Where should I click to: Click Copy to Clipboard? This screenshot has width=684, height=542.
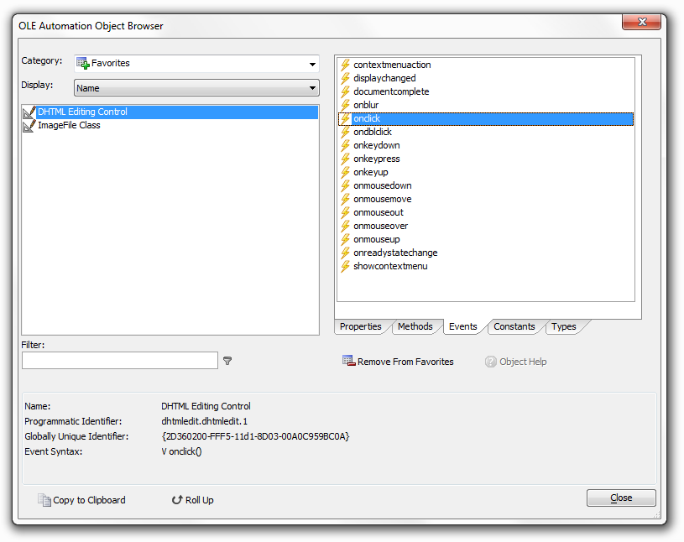pos(81,500)
